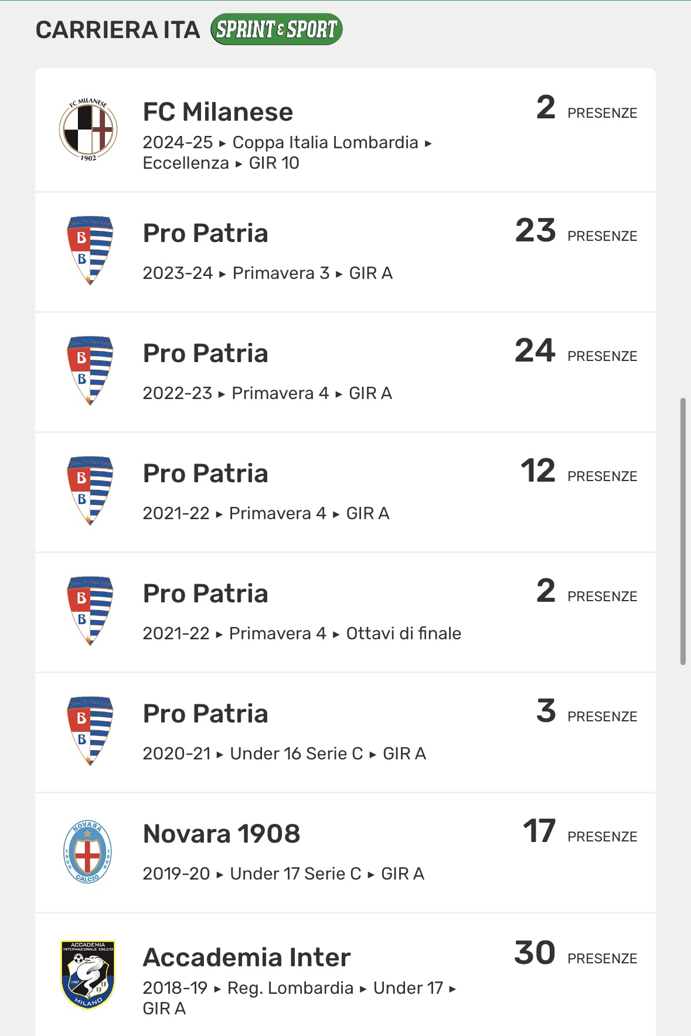Click the FC Milanese club crest
The height and width of the screenshot is (1036, 691).
tap(88, 130)
